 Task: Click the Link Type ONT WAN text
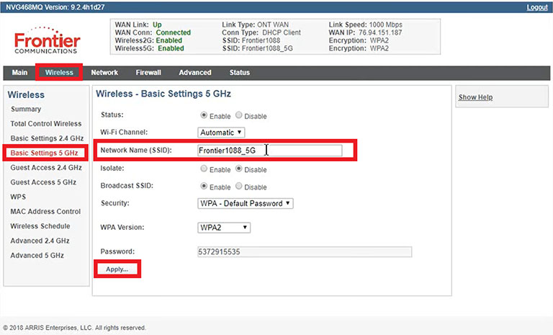tap(256, 24)
